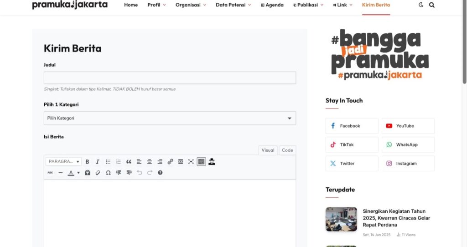Insert a numbered list
The height and width of the screenshot is (247, 467).
click(x=119, y=162)
